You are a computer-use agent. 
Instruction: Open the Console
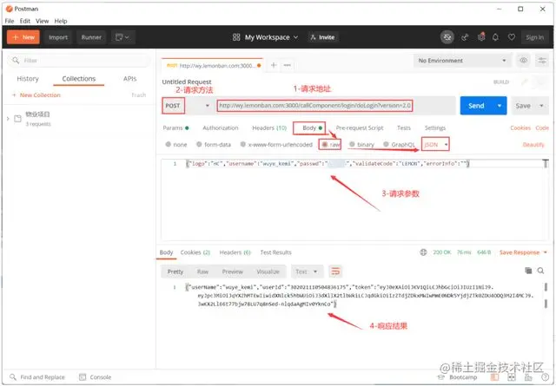tap(96, 377)
